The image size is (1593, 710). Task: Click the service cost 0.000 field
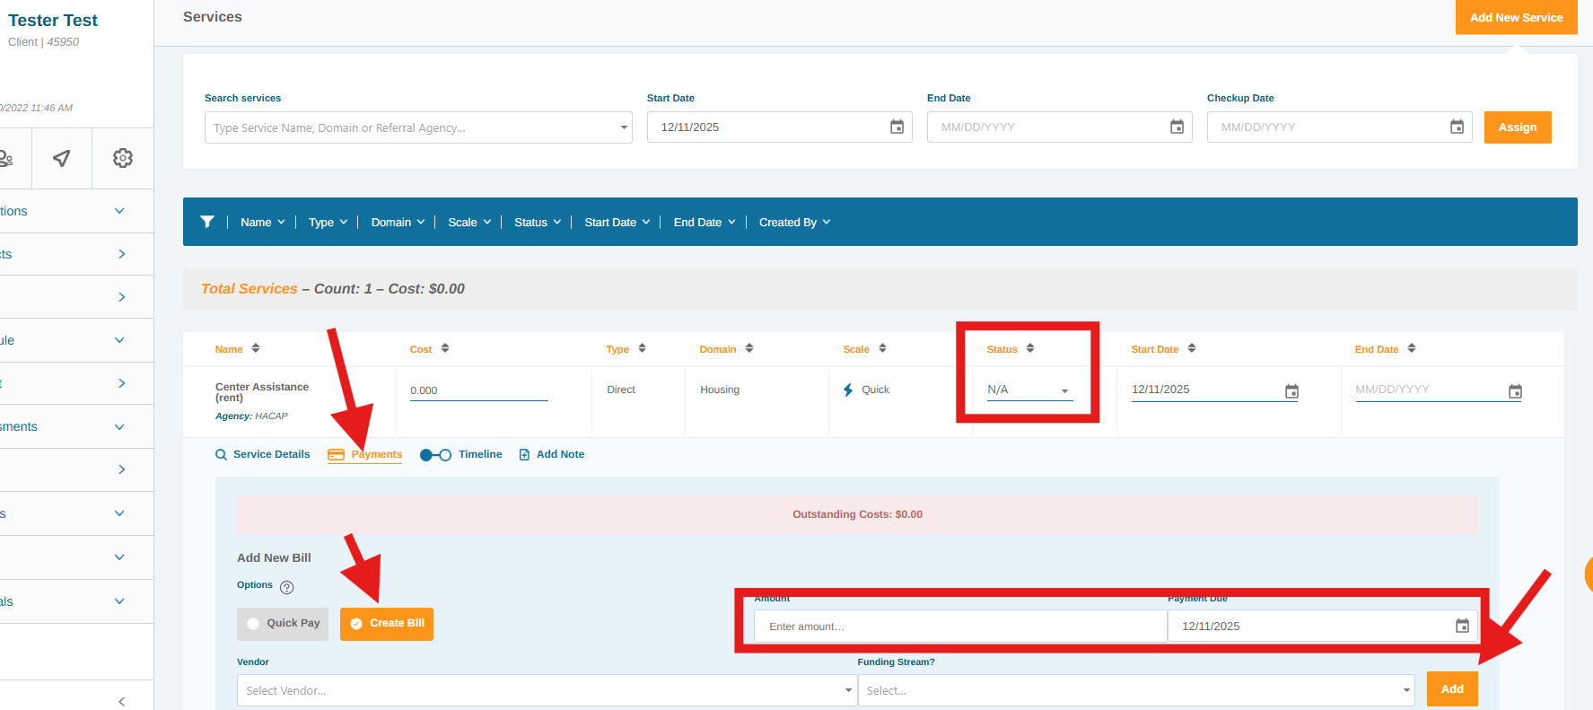point(479,390)
